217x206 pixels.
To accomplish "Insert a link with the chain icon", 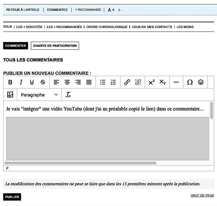I will click(x=127, y=82).
